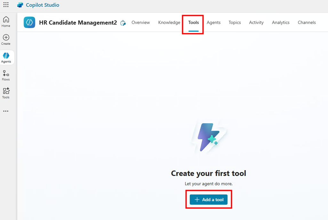Image resolution: width=328 pixels, height=220 pixels.
Task: Click the icon beside the agent name
Action: [x=123, y=23]
